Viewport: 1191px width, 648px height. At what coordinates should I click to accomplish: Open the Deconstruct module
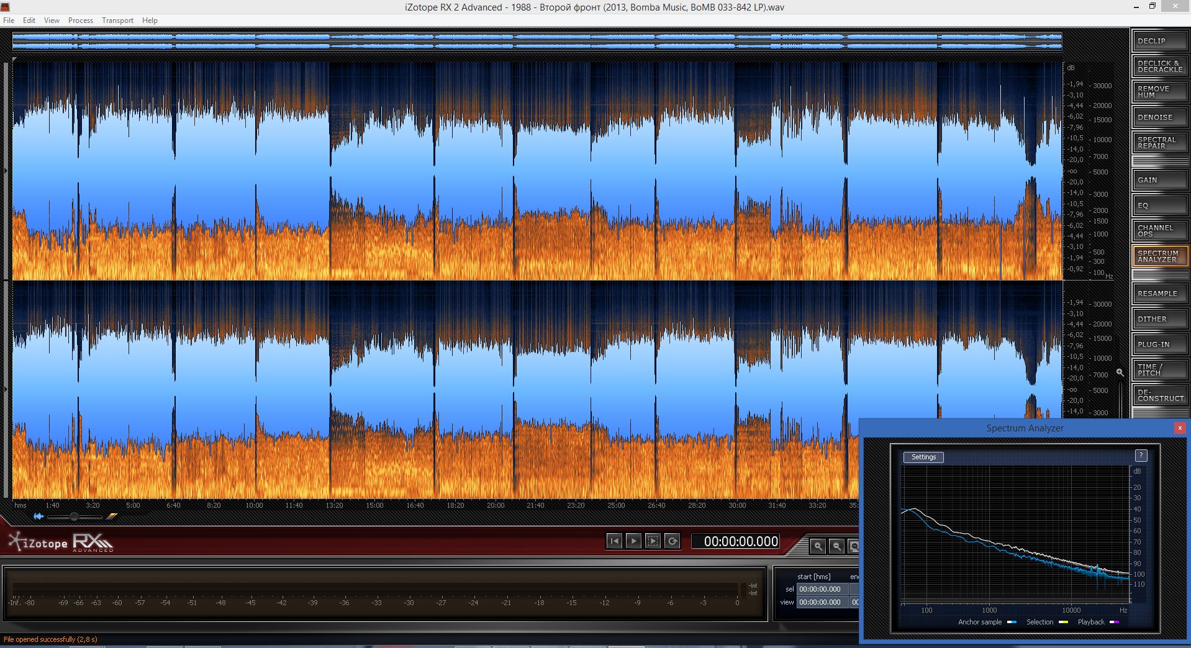click(x=1159, y=395)
